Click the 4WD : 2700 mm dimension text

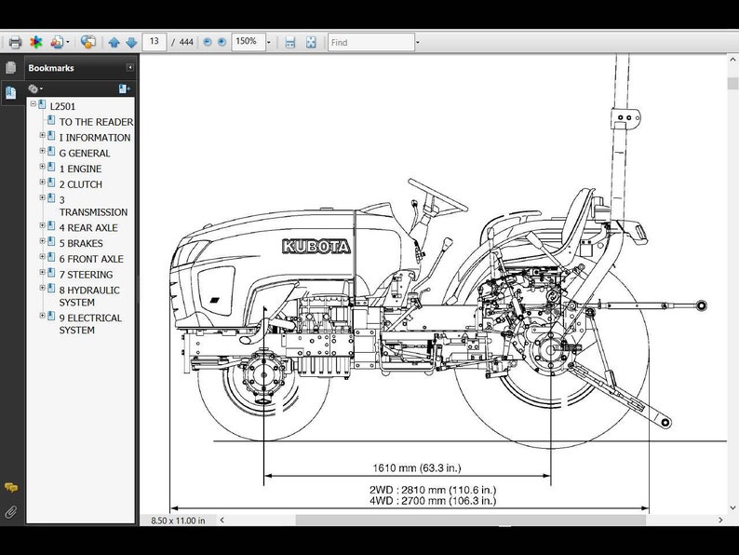click(x=433, y=501)
